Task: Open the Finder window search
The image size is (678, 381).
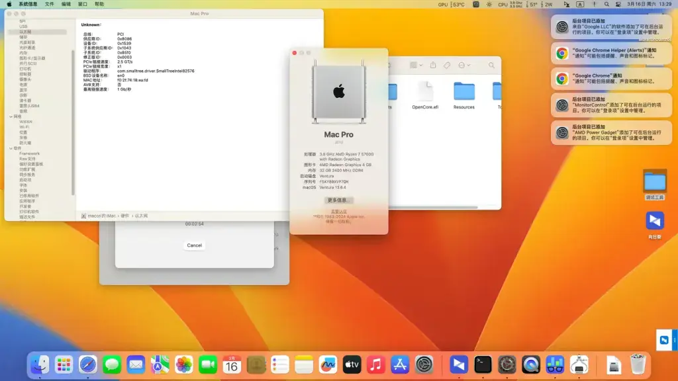Action: click(x=492, y=65)
